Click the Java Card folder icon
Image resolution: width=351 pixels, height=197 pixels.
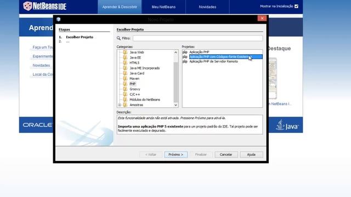(125, 73)
